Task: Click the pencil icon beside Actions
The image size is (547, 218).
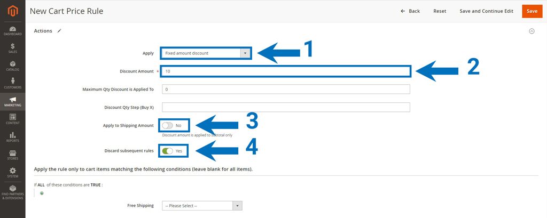Action: [x=59, y=31]
